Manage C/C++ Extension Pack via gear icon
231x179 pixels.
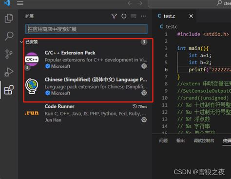pos(144,66)
